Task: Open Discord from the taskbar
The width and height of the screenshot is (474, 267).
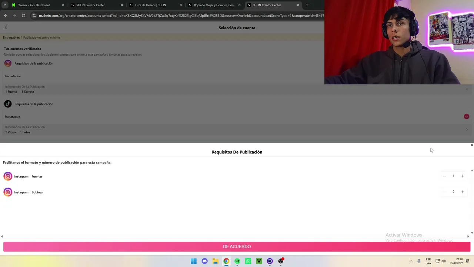Action: click(x=204, y=261)
